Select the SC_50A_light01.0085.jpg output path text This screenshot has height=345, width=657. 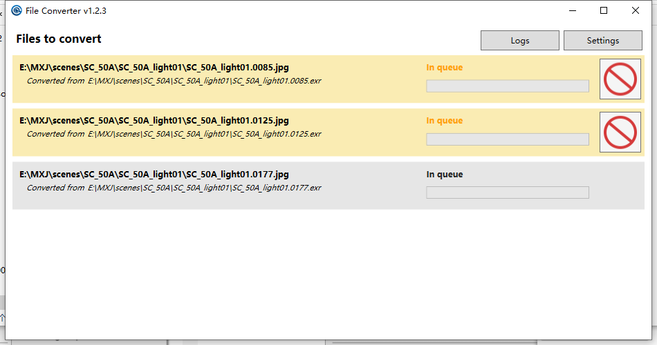(154, 68)
